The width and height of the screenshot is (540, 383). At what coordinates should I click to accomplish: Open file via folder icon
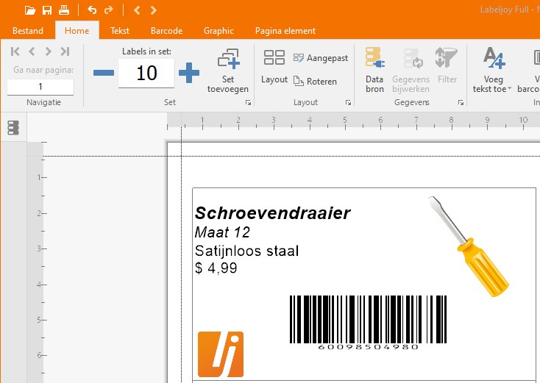[30, 10]
